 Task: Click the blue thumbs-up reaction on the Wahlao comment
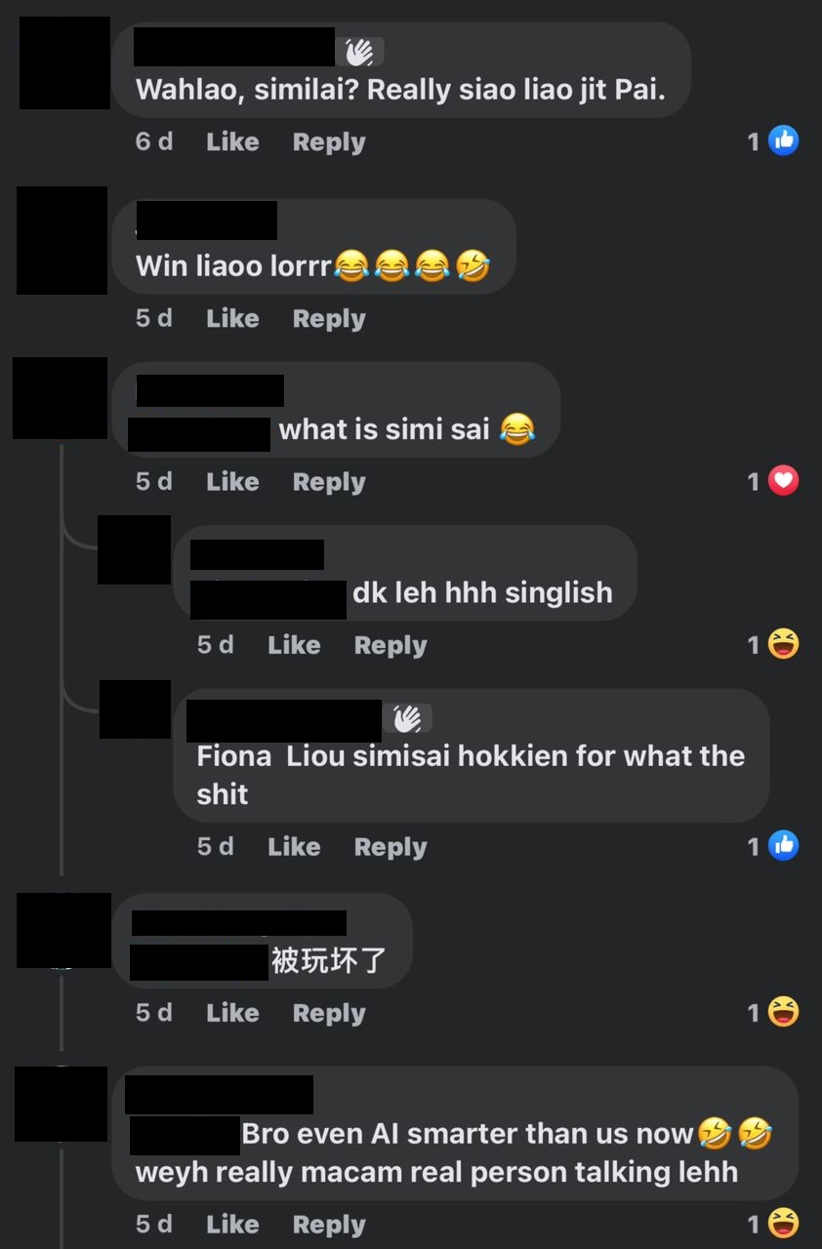point(783,141)
